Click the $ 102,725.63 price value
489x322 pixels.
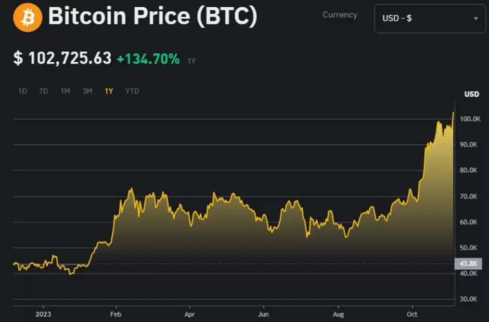click(62, 58)
